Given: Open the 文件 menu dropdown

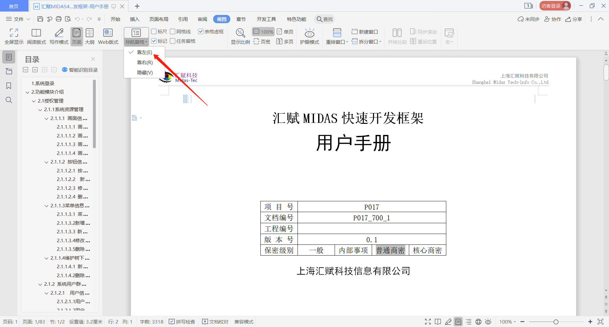Looking at the screenshot, I should (18, 19).
